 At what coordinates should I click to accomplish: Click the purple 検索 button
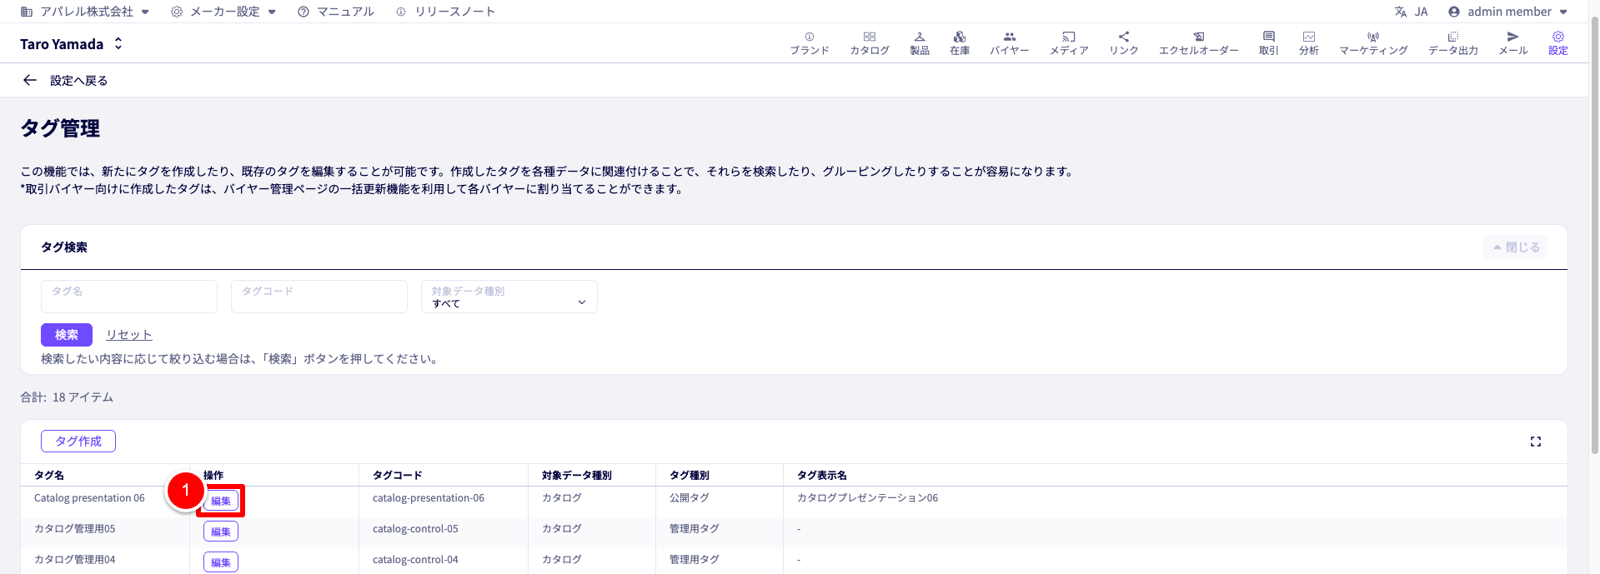(x=67, y=335)
